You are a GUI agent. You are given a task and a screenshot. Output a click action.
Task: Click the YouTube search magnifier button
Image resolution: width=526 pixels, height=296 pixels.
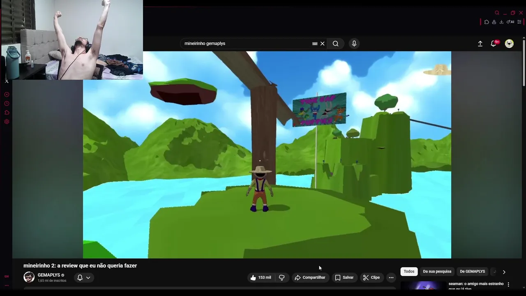tap(335, 44)
